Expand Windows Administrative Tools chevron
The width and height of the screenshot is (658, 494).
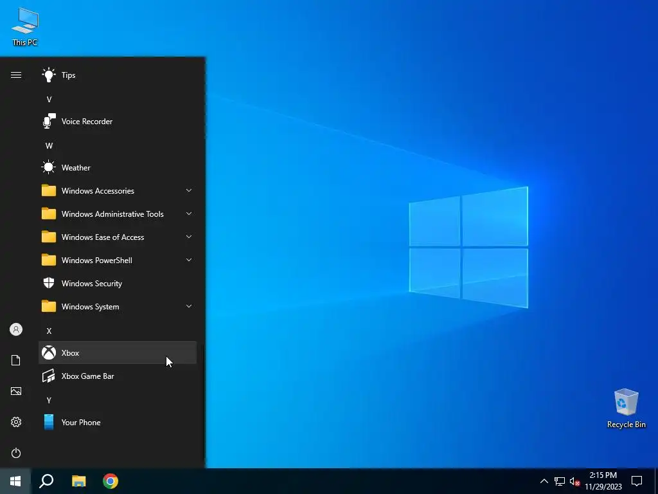(x=189, y=214)
